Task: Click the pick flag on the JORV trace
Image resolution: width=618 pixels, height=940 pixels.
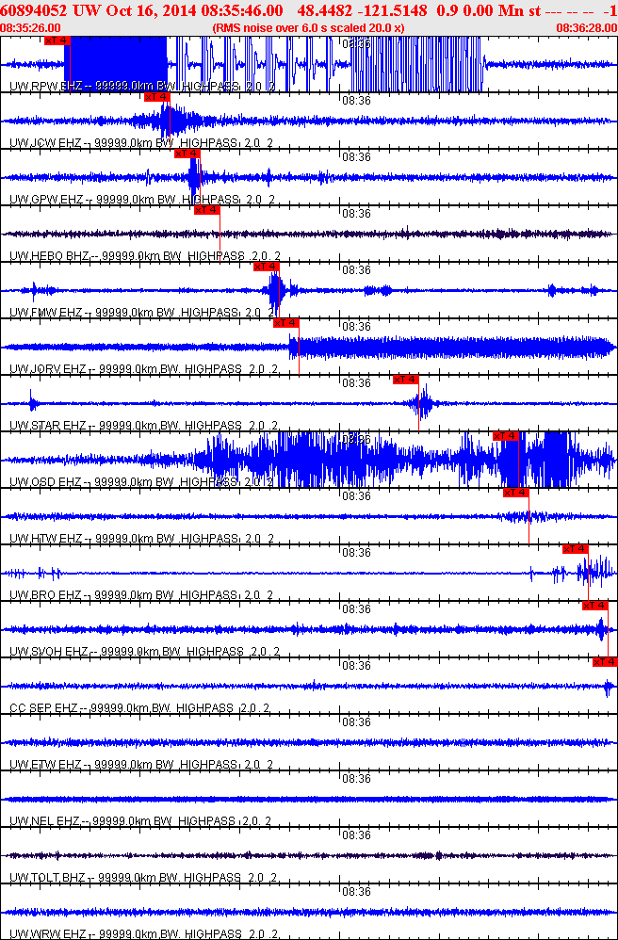Action: pyautogui.click(x=286, y=323)
